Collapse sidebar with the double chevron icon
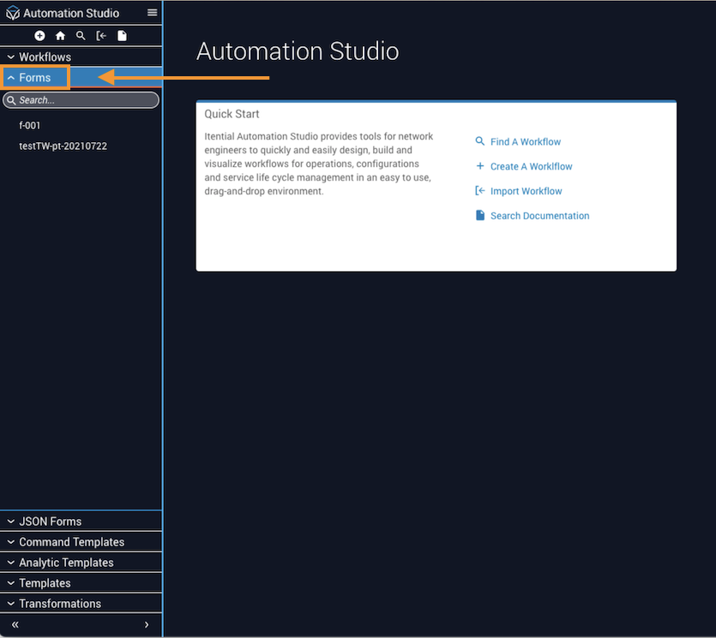 (15, 624)
